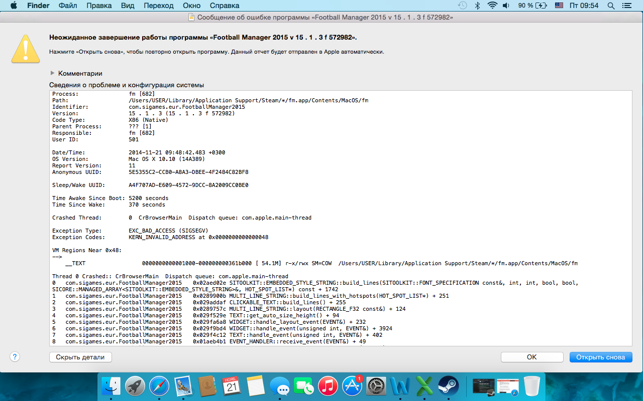Click stack frame CLICKABLE_TEXT::build_lines() line

point(199,302)
